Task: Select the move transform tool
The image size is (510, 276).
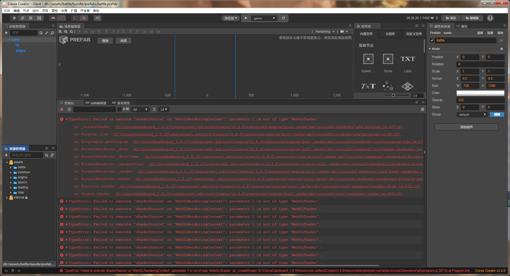Action: [x=14, y=18]
